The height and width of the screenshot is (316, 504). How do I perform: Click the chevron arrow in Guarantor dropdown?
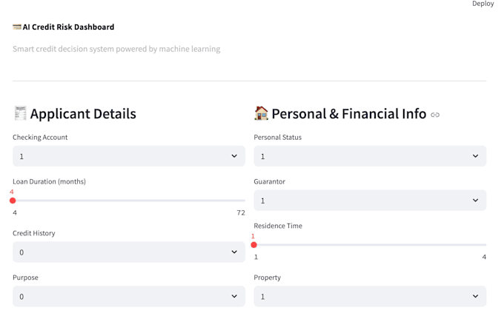475,201
